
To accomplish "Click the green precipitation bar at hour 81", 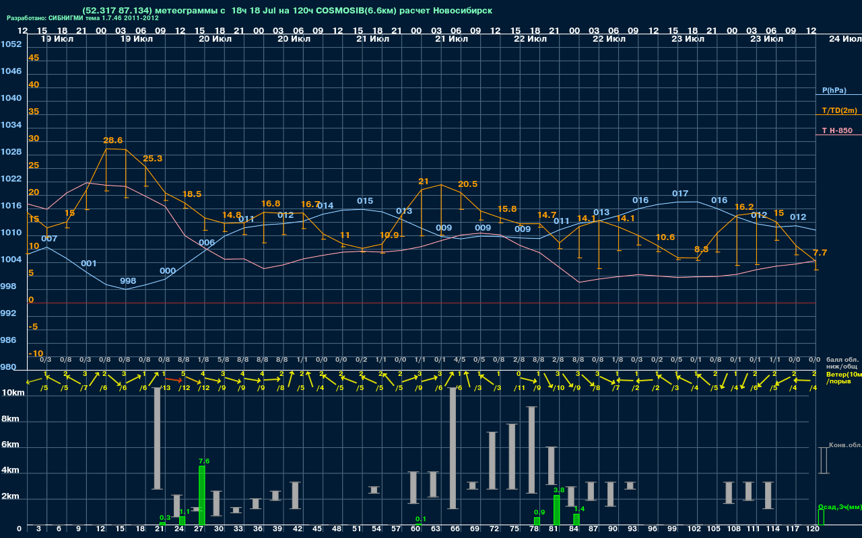I will 556,510.
